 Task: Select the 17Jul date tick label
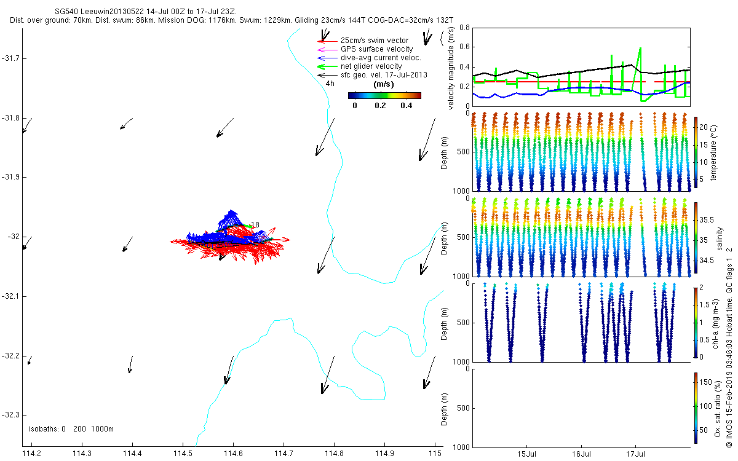[635, 455]
